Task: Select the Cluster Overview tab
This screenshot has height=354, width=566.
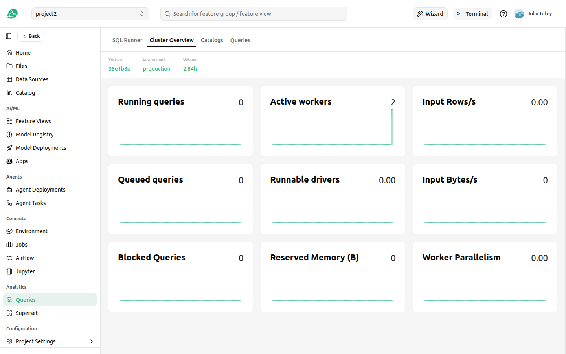Action: click(x=172, y=40)
